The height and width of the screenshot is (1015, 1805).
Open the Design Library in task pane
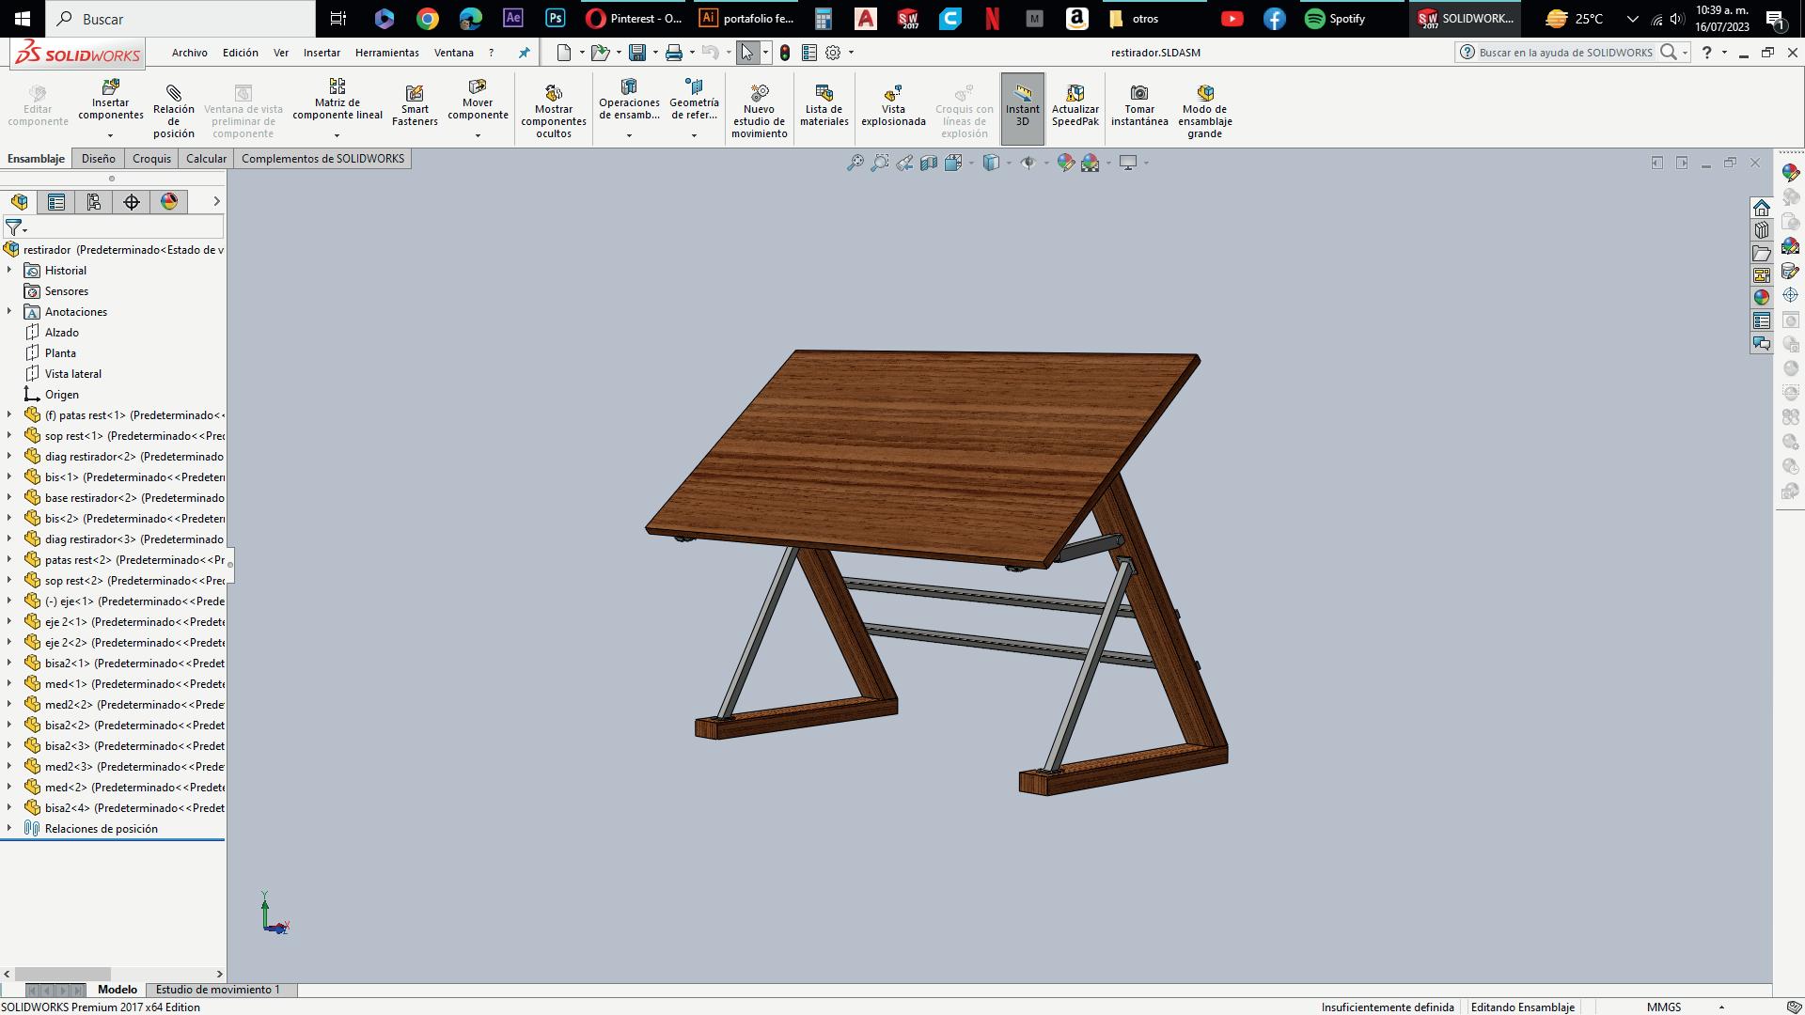coord(1762,230)
